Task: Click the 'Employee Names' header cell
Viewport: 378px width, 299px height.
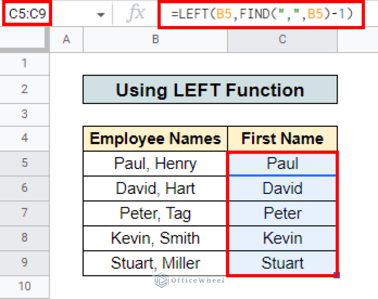Action: pos(155,139)
